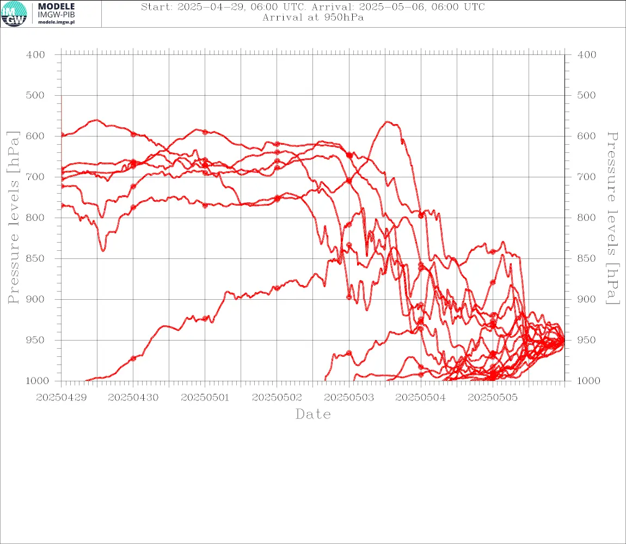Click right axis value 600

pos(586,136)
